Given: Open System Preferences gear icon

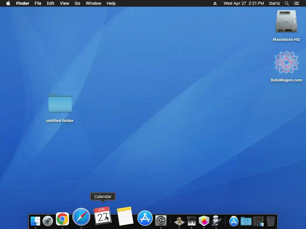Looking at the screenshot, I should coord(161,221).
